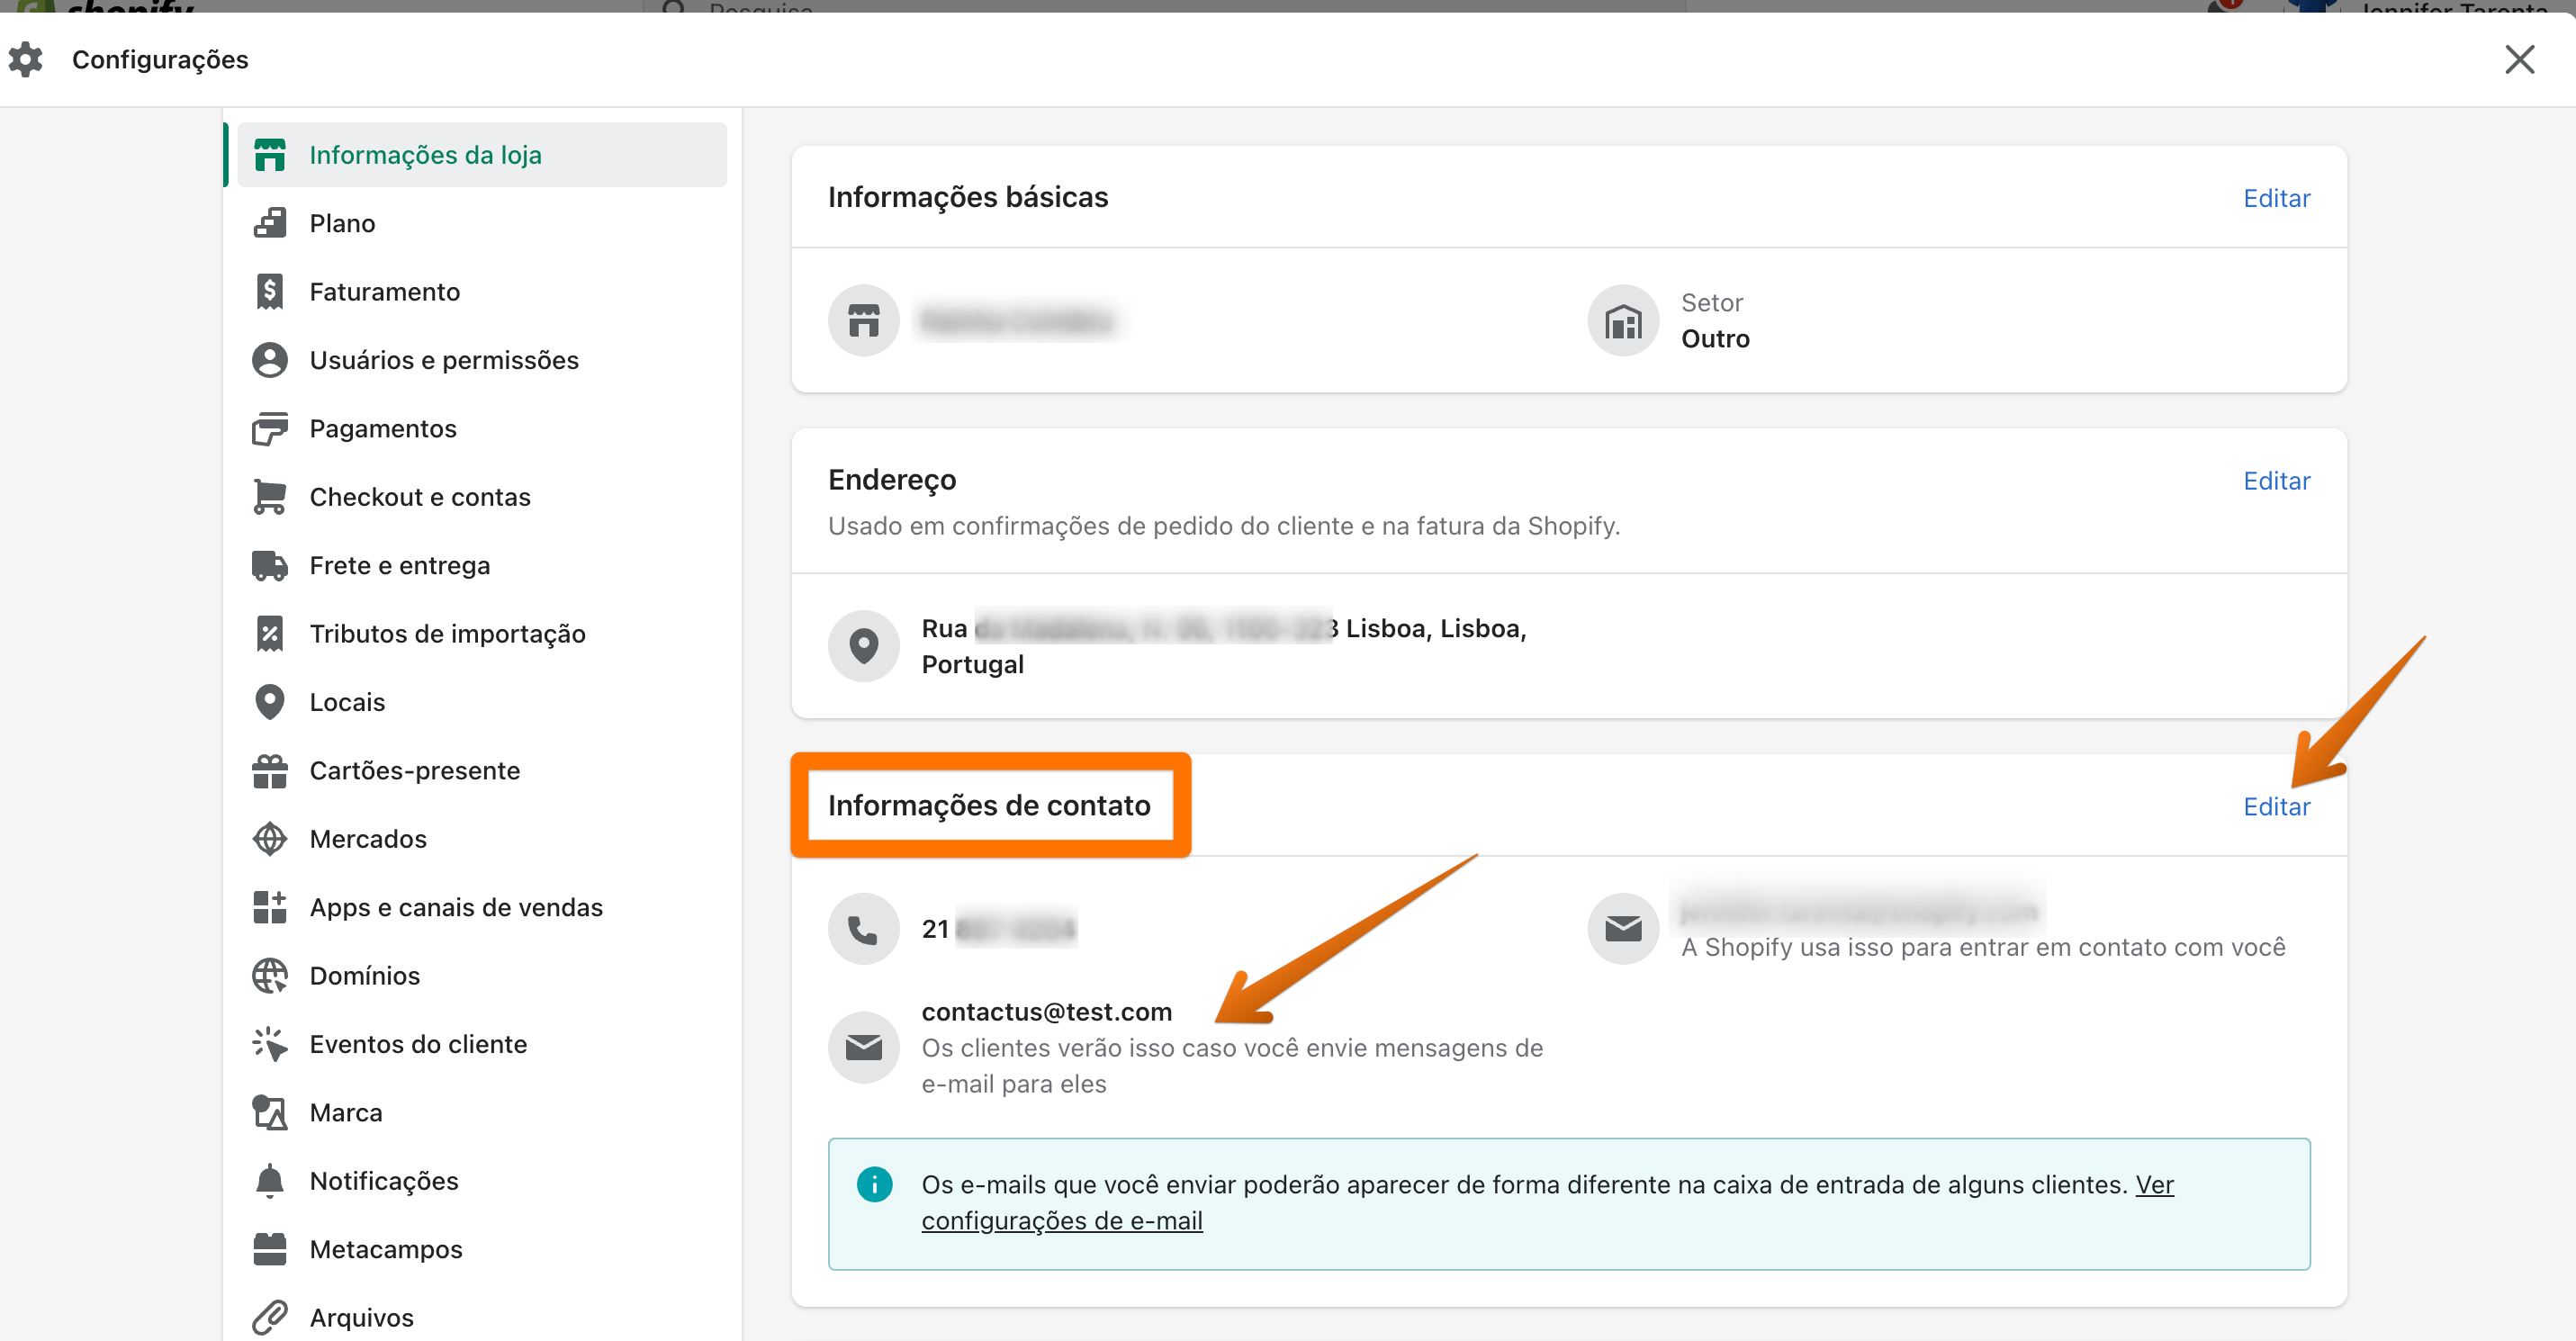Select Tributos de importação in sidebar
Viewport: 2576px width, 1341px height.
tap(446, 634)
